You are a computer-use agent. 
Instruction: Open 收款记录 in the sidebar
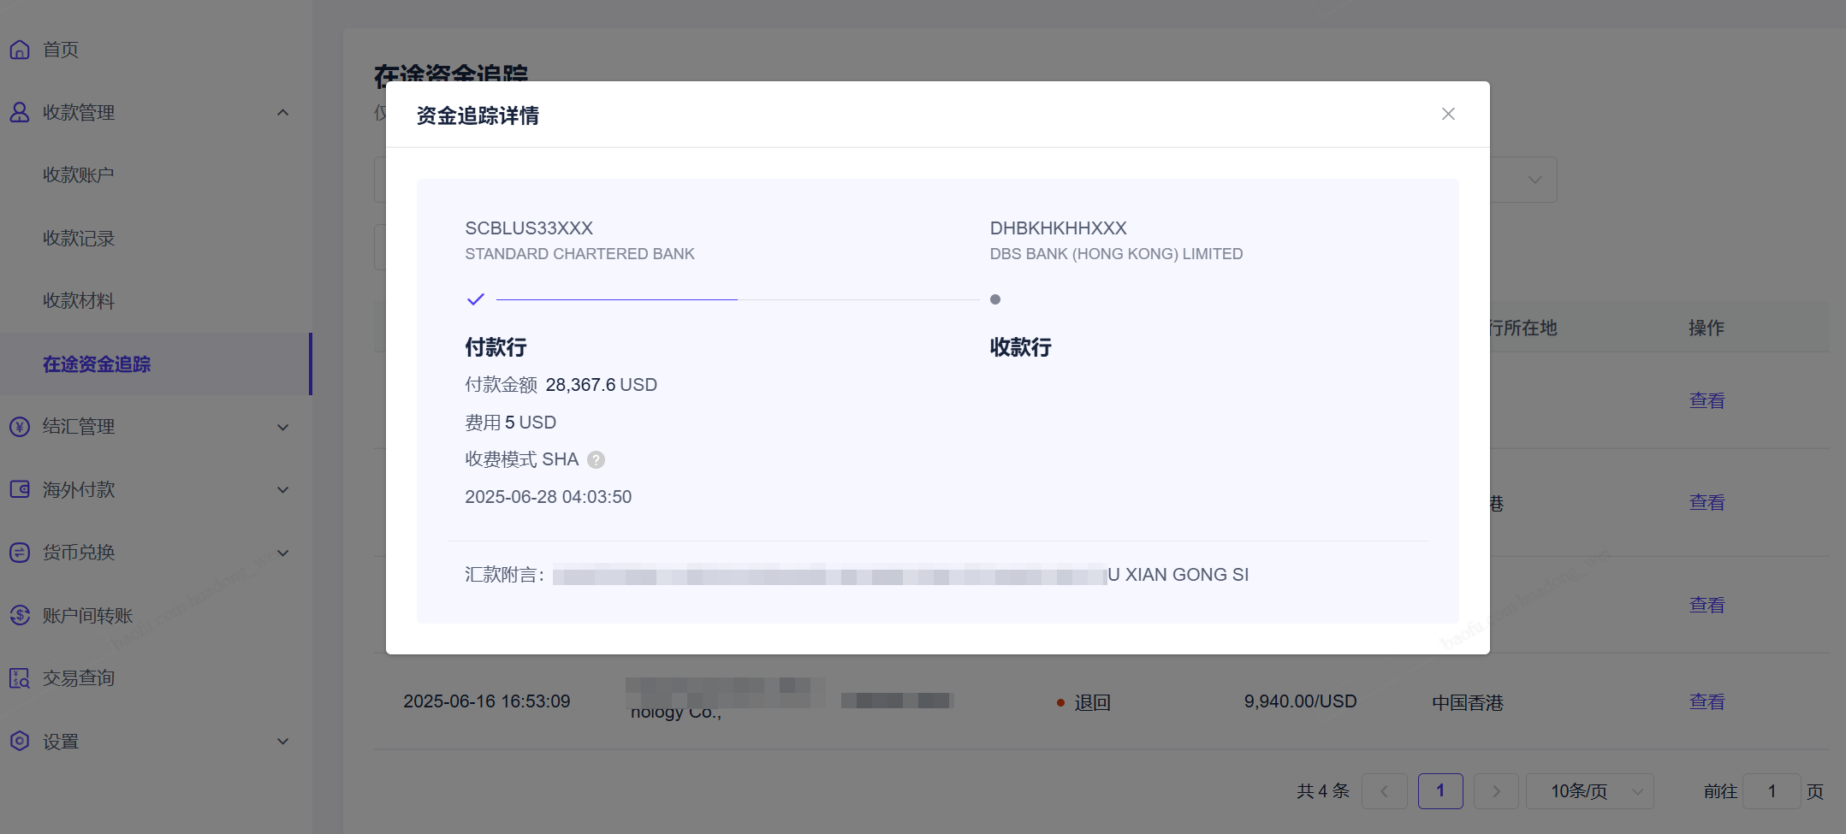tap(79, 238)
